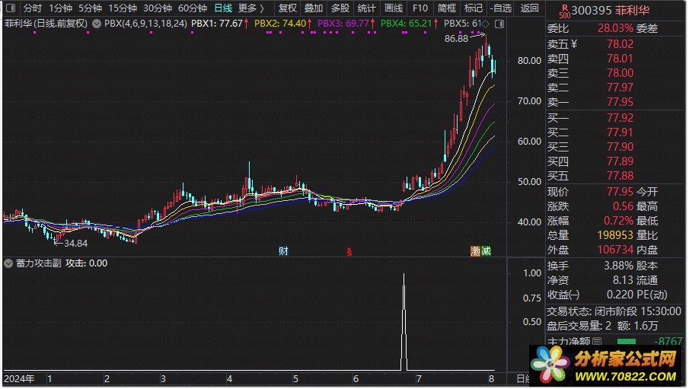Collapse the 蓄力攻击副 sub-indicator arrow
Viewport: 689px width, 389px height.
(x=8, y=263)
